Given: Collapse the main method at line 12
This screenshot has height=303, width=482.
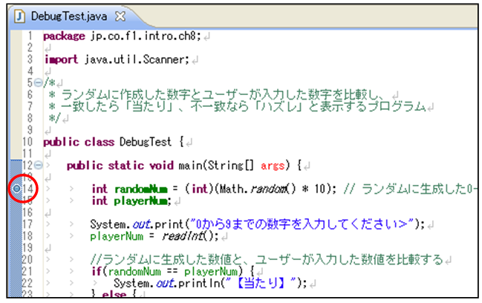Looking at the screenshot, I should pos(37,164).
